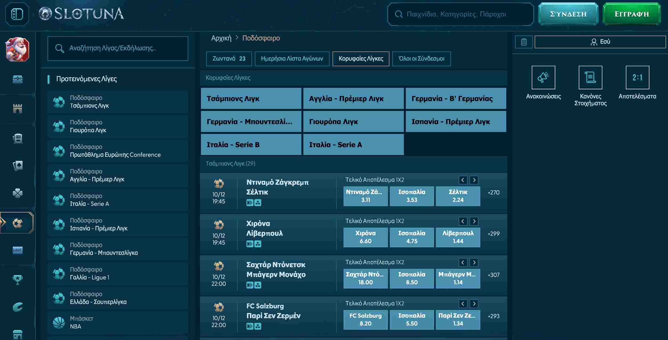Open the picture frame icon in left sidebar

click(18, 79)
